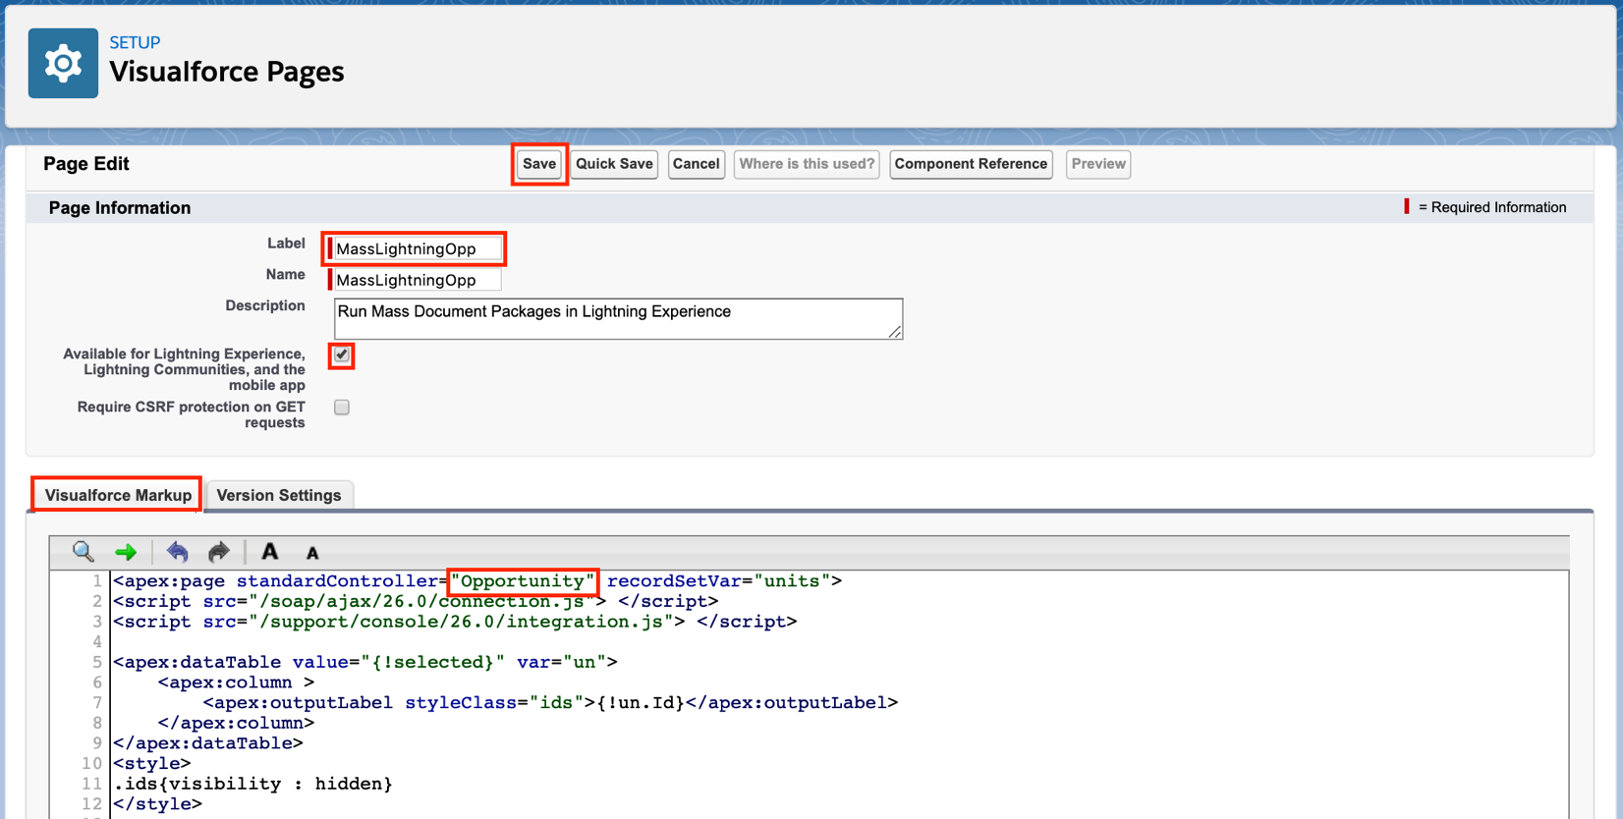Viewport: 1623px width, 819px height.
Task: Click the Page Edit title
Action: [86, 164]
